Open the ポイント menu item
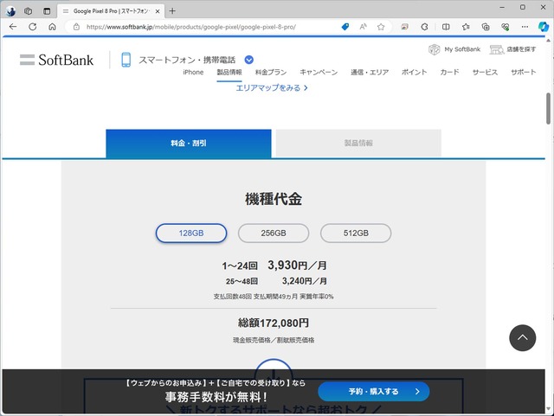The height and width of the screenshot is (416, 554). pos(414,73)
